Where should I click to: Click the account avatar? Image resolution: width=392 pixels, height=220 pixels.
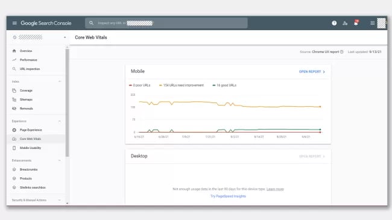pyautogui.click(x=382, y=23)
